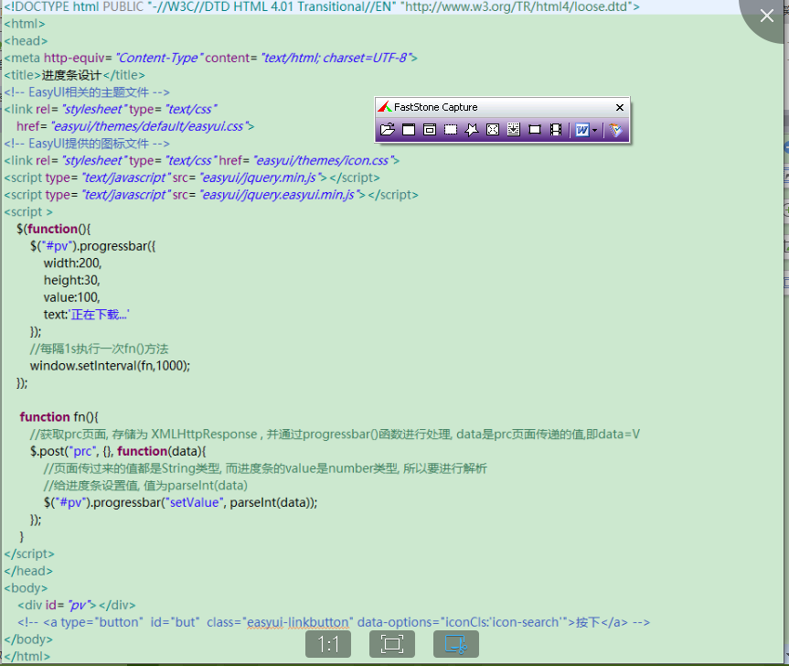Open FastStone Capture settings icon

pos(615,130)
